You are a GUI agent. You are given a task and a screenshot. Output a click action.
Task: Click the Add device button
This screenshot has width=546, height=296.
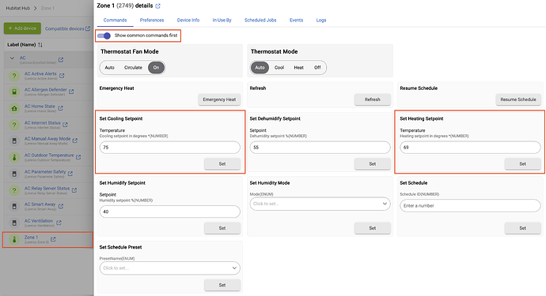tap(22, 28)
